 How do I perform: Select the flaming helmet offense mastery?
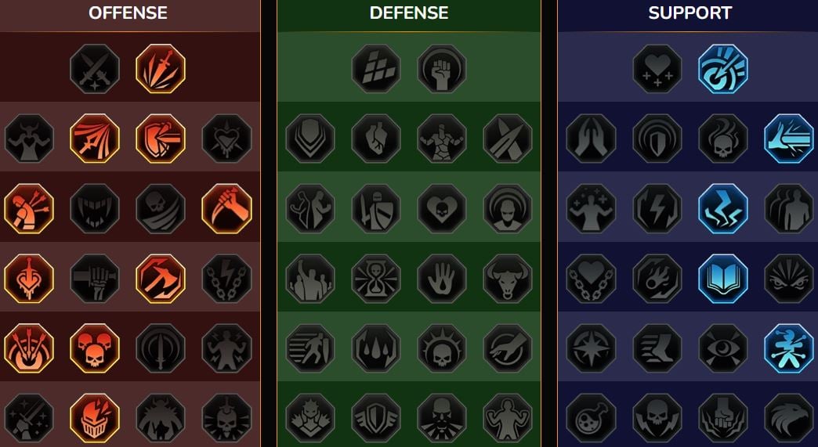[x=95, y=418]
